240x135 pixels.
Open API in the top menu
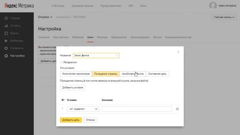click(x=131, y=6)
